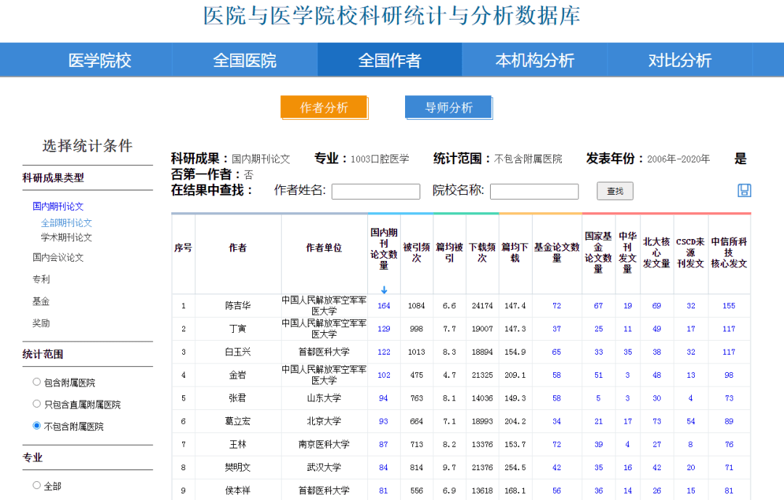Click the sort arrow under 国内期刊论文数量
Screen dimensions: 784x500
coord(384,289)
